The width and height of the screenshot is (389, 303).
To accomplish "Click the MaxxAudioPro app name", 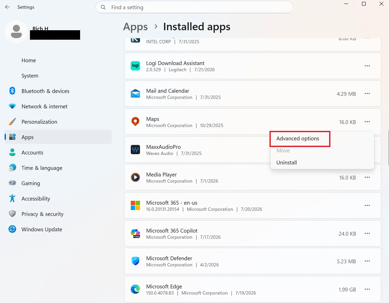I will 163,147.
